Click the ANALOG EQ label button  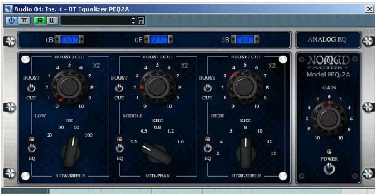tap(327, 39)
